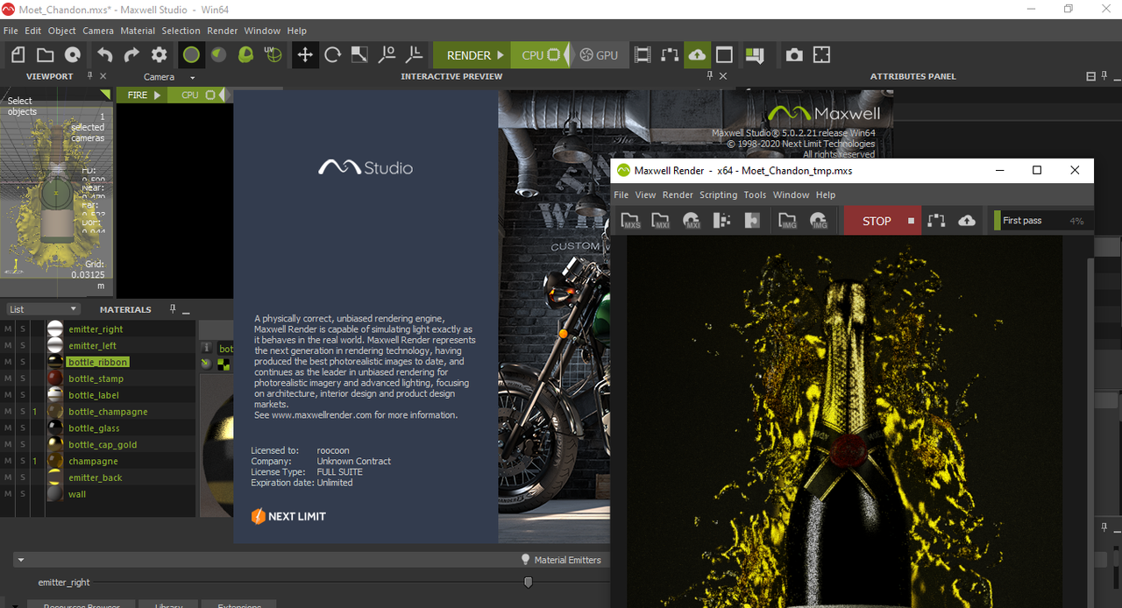Screen dimensions: 1122x608
Task: Toggle M flag for wall material
Action: pyautogui.click(x=8, y=494)
